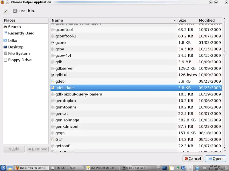
Task: Sort files by the Name column header
Action: point(114,20)
